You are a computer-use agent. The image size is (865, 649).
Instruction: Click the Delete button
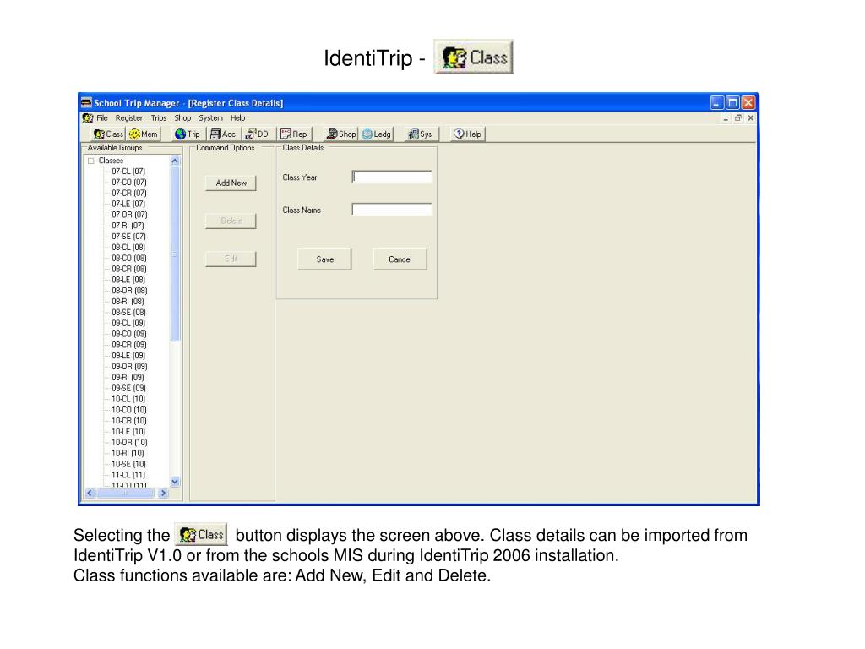click(x=231, y=221)
